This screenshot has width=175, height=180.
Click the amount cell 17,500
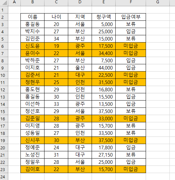pyautogui.click(x=104, y=46)
